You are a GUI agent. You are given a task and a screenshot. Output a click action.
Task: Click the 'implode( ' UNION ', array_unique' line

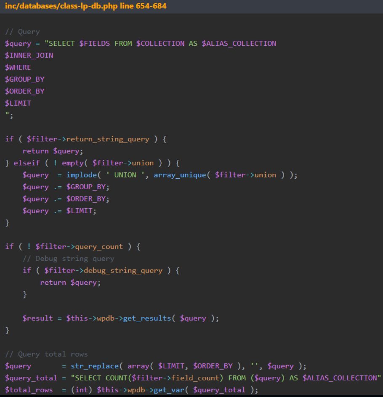click(160, 175)
